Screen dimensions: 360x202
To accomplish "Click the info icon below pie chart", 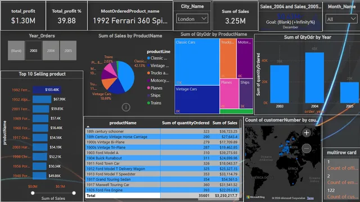I will (x=126, y=107).
